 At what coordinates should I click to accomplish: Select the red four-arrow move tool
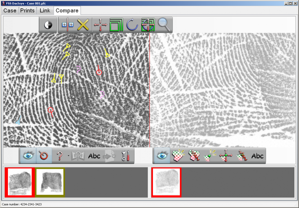[100, 25]
